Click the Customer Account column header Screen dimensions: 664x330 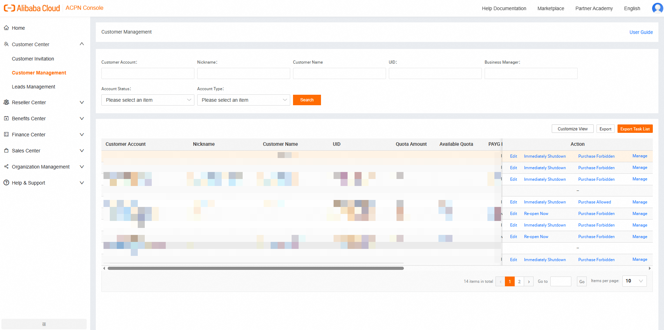[x=126, y=144]
